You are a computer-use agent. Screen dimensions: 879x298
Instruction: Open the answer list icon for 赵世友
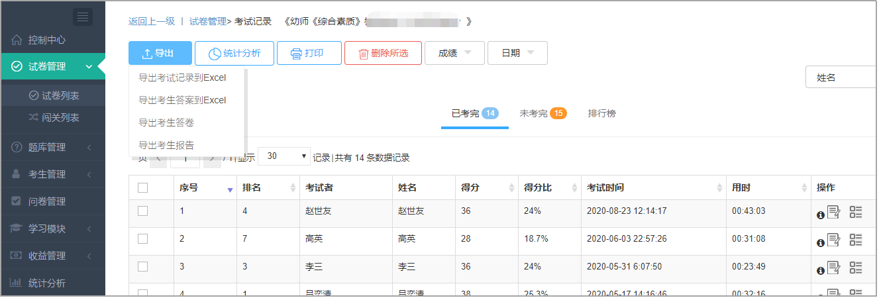click(856, 212)
